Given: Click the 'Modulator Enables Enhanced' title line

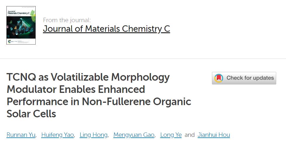Looking at the screenshot, I should tap(76, 89).
